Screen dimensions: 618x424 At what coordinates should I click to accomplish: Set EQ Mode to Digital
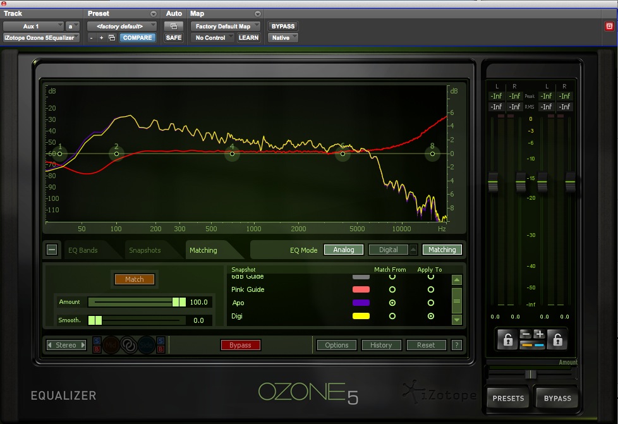tap(388, 250)
